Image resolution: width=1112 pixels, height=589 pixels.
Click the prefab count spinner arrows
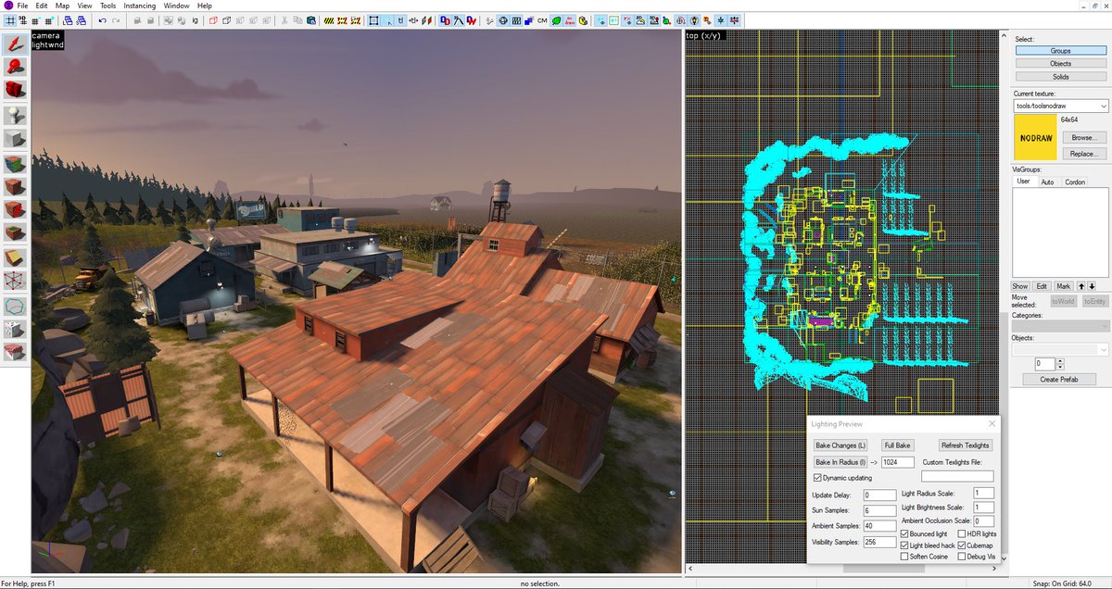pos(1060,364)
